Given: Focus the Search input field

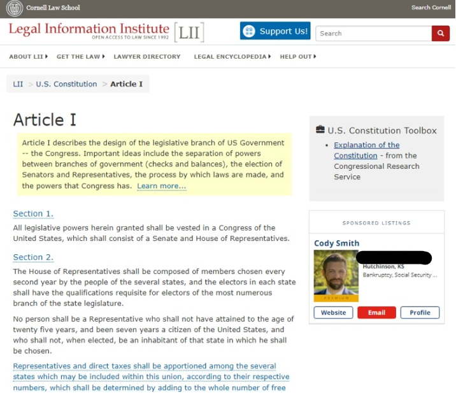Looking at the screenshot, I should pos(374,34).
